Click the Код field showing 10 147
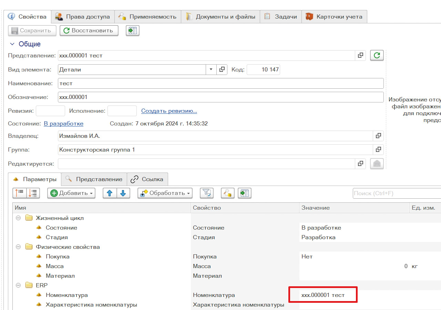The image size is (441, 310). pos(263,69)
